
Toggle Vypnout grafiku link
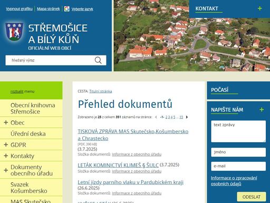tap(19, 9)
